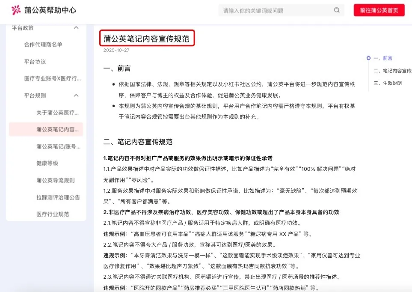412x292 pixels.
Task: Click the 蒲公英 logo icon
Action: tap(16, 10)
